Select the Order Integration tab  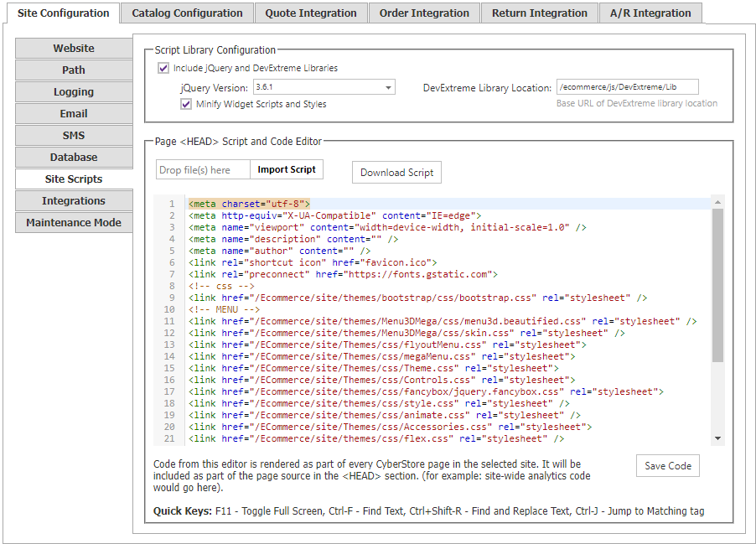[x=424, y=13]
